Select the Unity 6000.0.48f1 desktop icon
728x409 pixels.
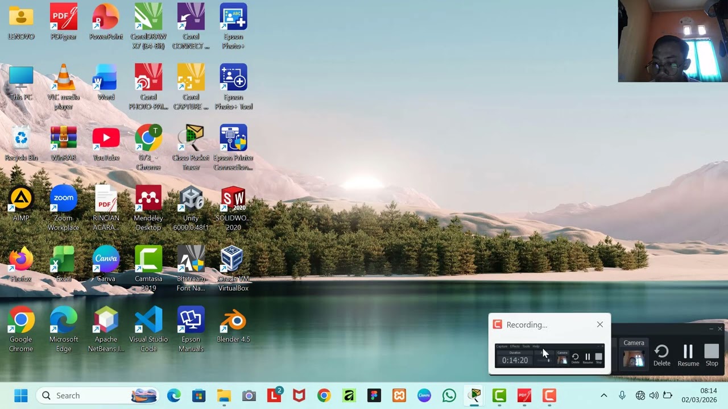[191, 208]
